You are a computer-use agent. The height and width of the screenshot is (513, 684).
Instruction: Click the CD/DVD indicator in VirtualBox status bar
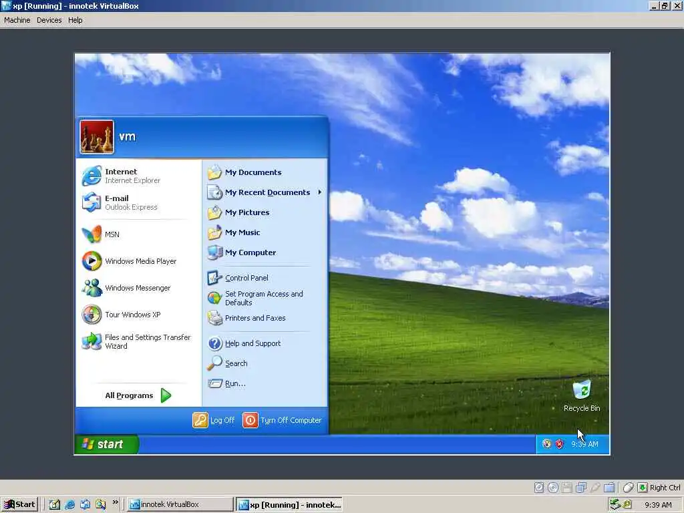coord(552,487)
